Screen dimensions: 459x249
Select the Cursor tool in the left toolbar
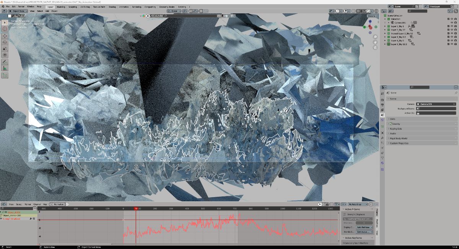pyautogui.click(x=5, y=29)
